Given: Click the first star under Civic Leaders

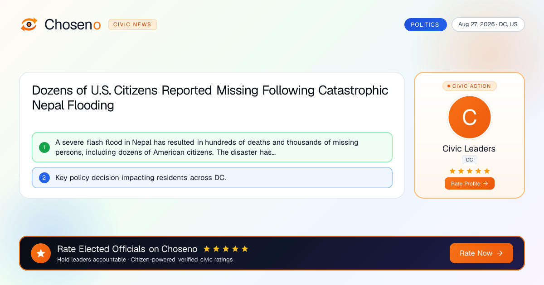Looking at the screenshot, I should coord(452,171).
